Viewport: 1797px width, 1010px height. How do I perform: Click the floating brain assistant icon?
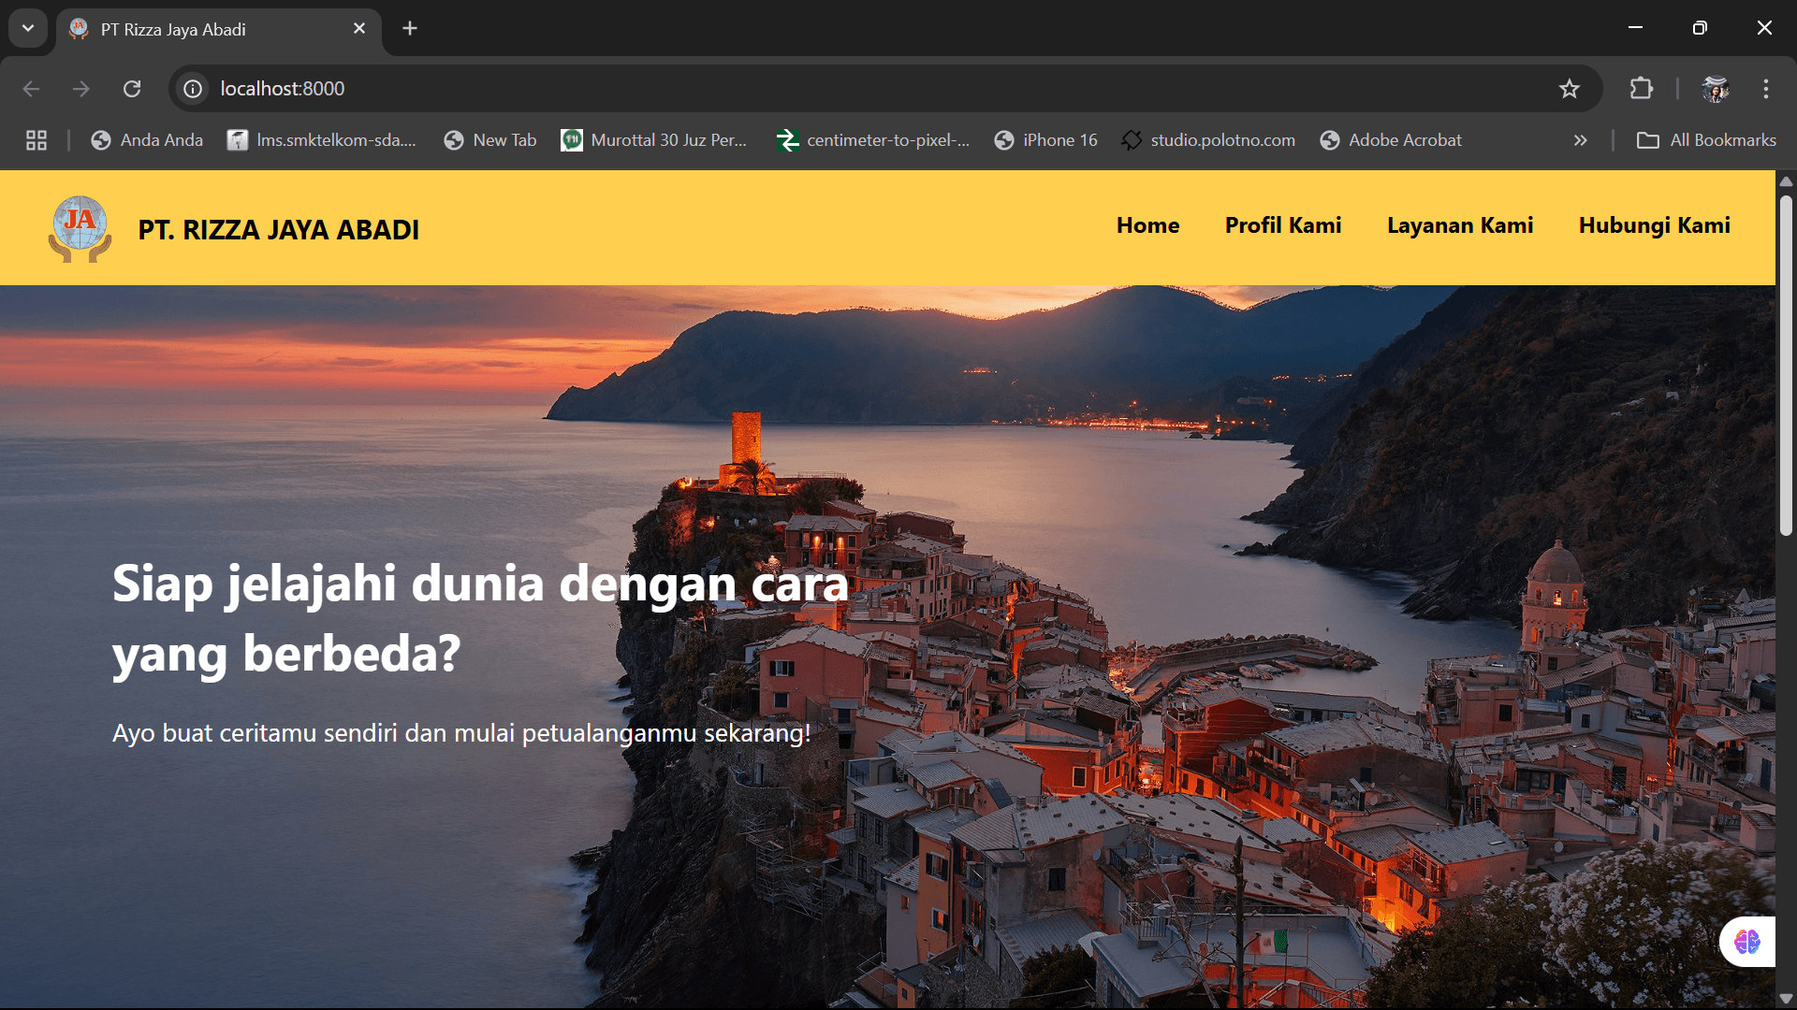point(1746,941)
